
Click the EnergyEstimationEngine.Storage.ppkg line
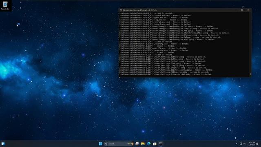[x=168, y=35]
